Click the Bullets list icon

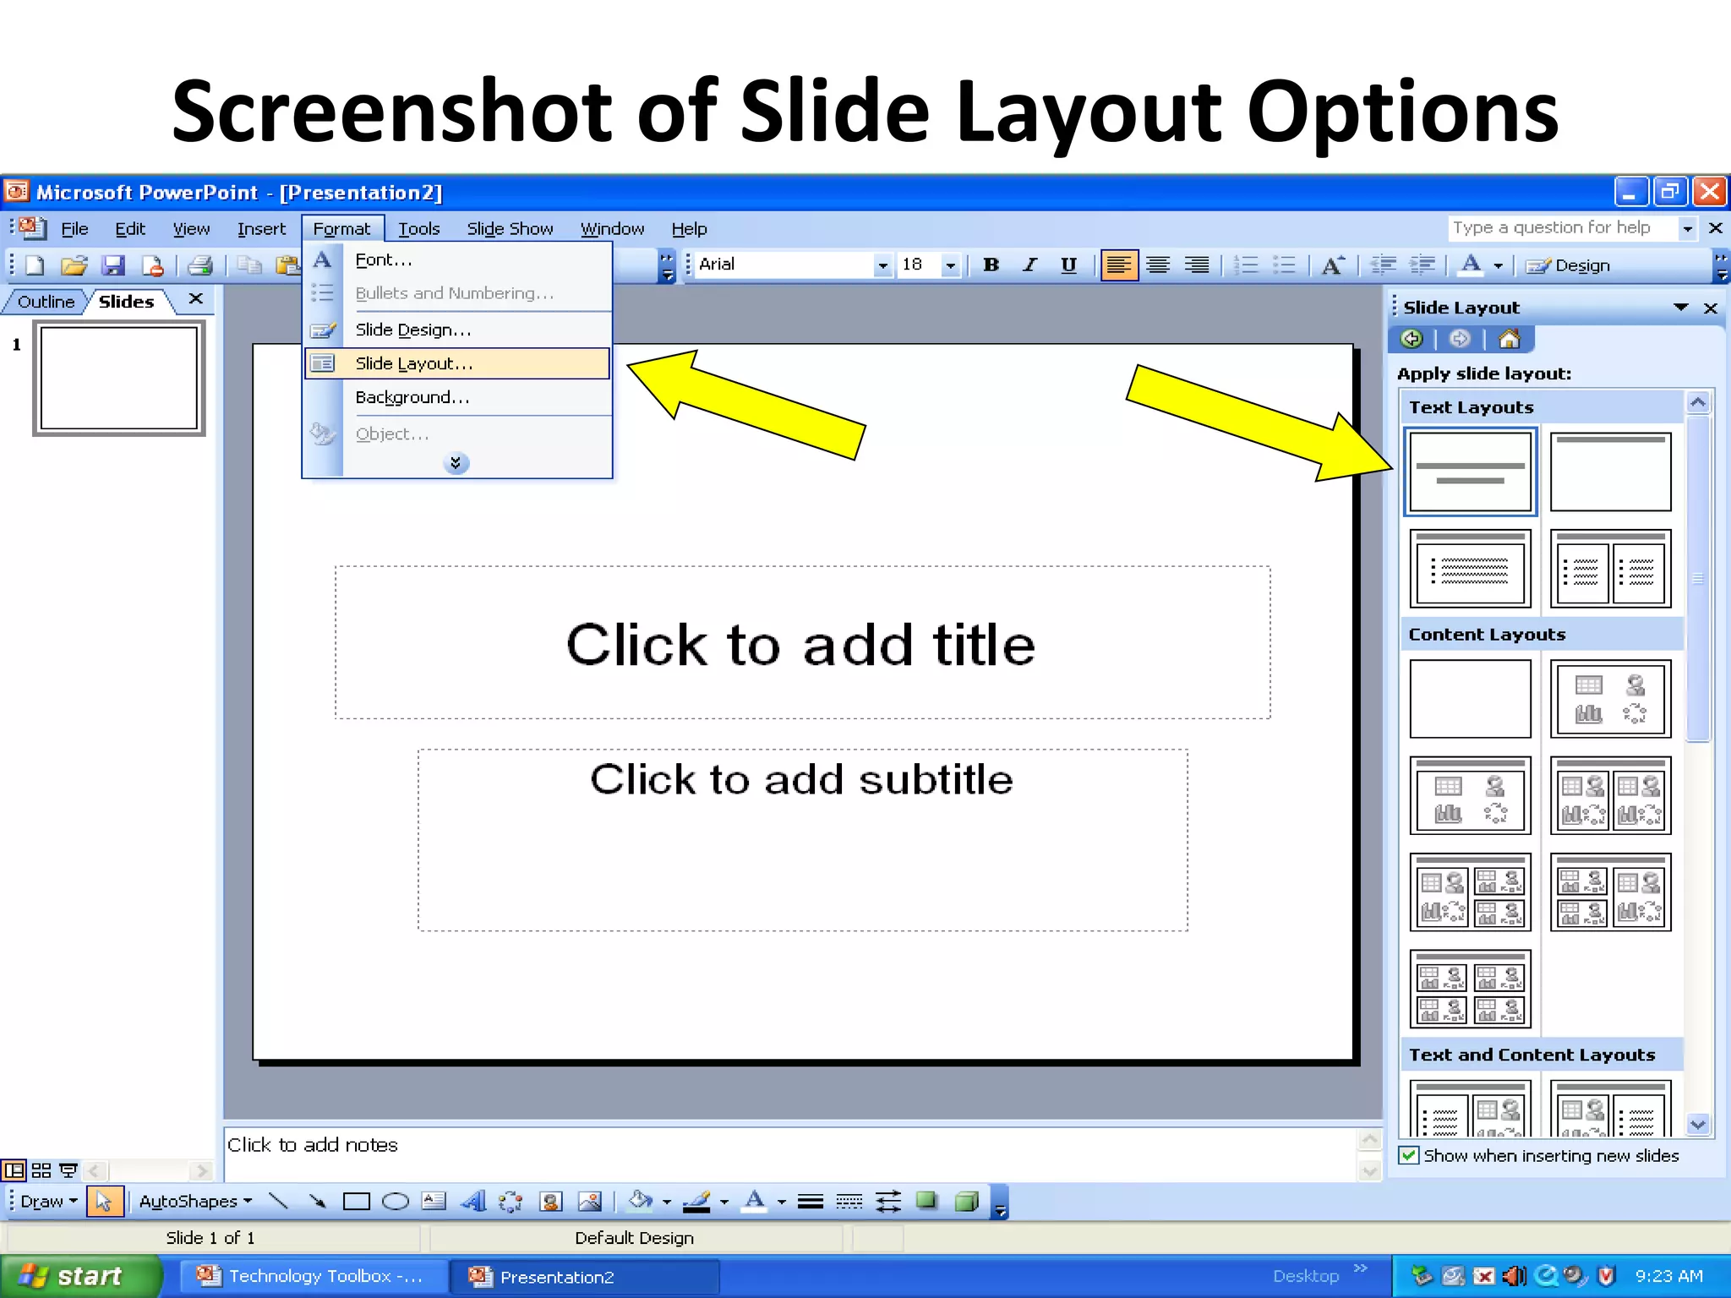pyautogui.click(x=1284, y=265)
